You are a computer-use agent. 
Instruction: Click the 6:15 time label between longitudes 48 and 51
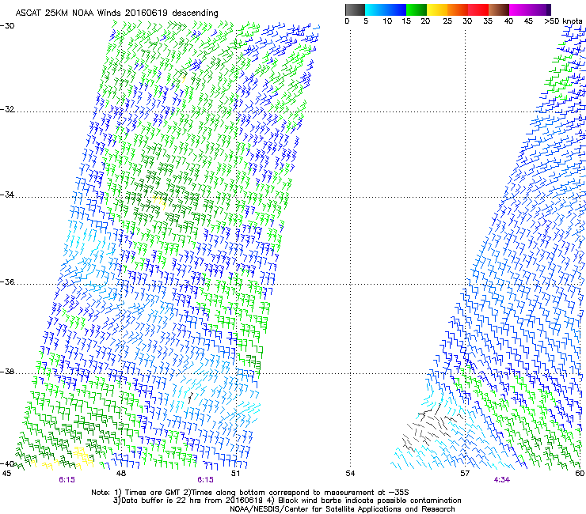(x=206, y=480)
